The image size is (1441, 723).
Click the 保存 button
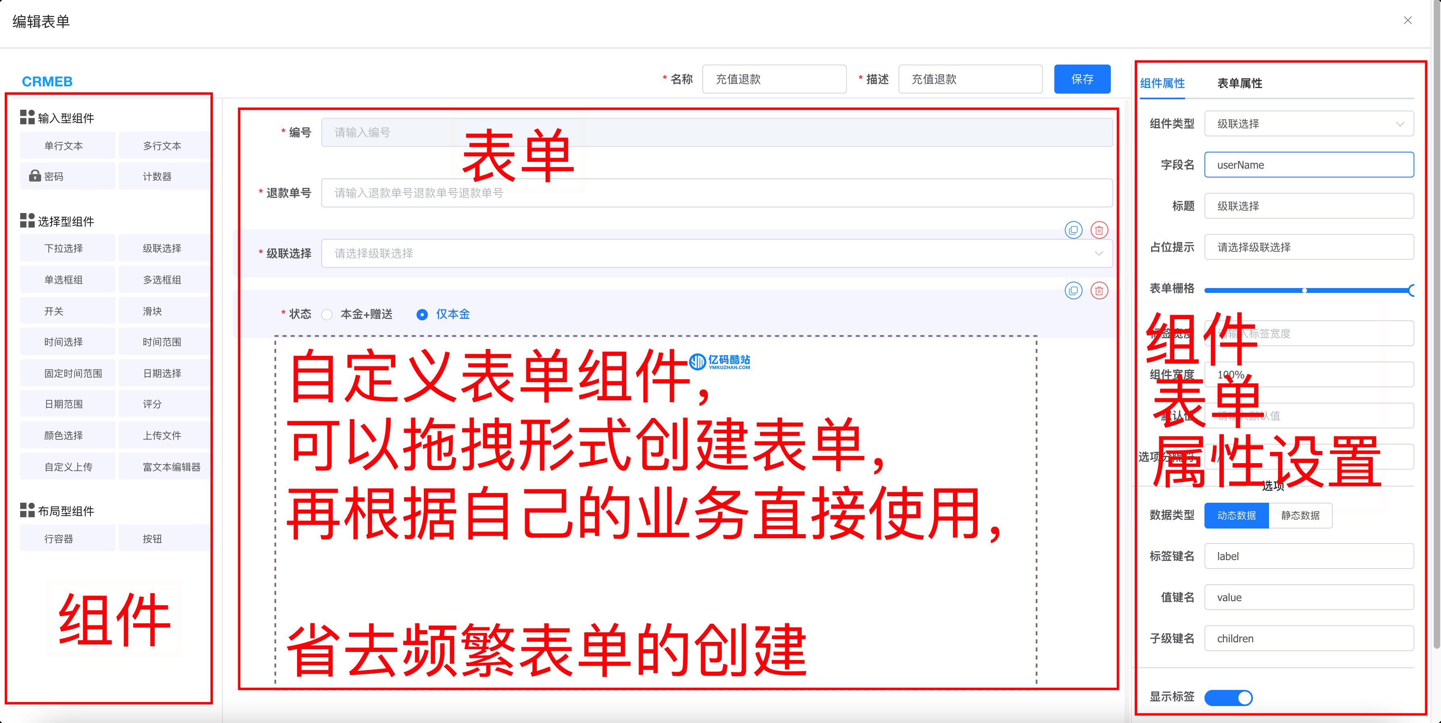[x=1082, y=79]
